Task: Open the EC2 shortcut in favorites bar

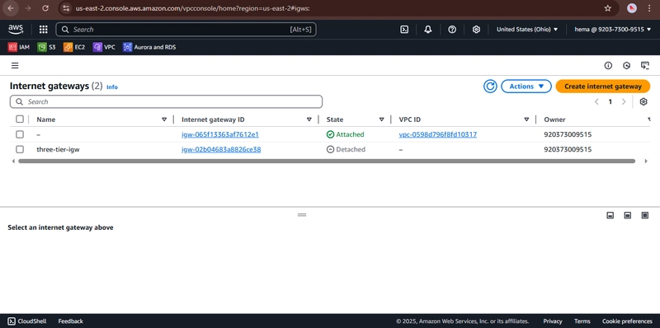Action: [74, 47]
